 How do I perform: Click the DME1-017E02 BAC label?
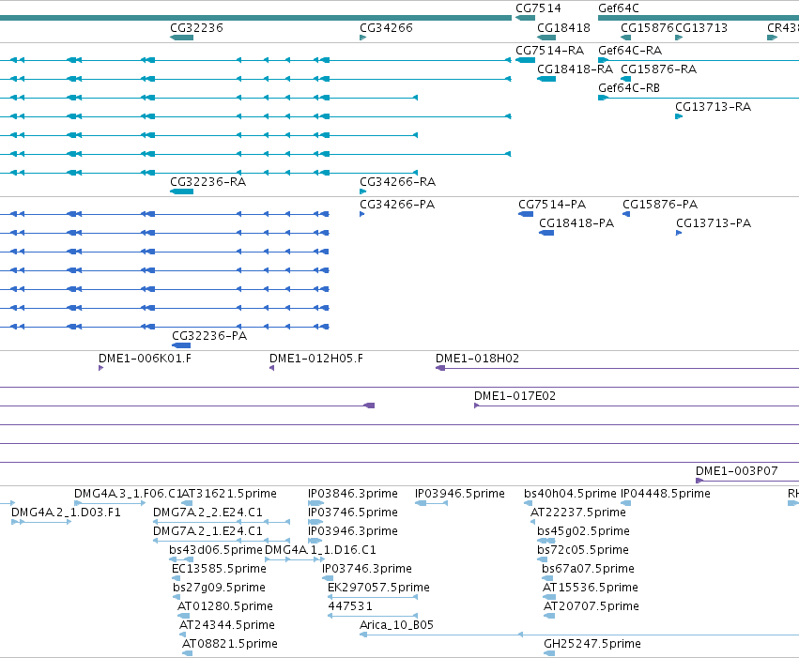click(x=515, y=396)
